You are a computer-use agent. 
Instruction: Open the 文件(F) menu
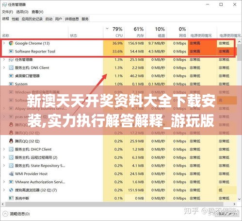pos(7,12)
